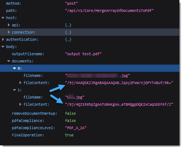Expand the authentication node arrow
Viewport: 183px width, 149px height.
click(3, 39)
